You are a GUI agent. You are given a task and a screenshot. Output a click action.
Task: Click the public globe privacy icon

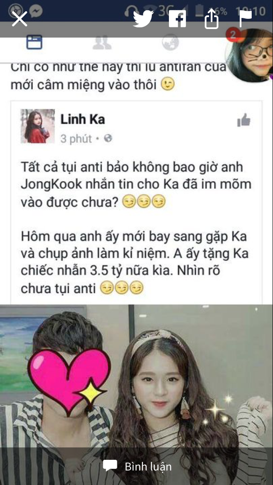point(108,138)
